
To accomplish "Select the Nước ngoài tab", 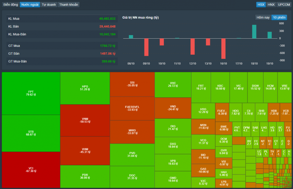I will [x=30, y=5].
